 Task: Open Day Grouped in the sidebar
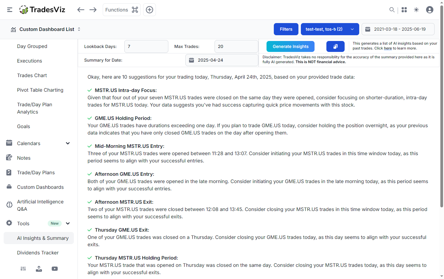(x=32, y=46)
